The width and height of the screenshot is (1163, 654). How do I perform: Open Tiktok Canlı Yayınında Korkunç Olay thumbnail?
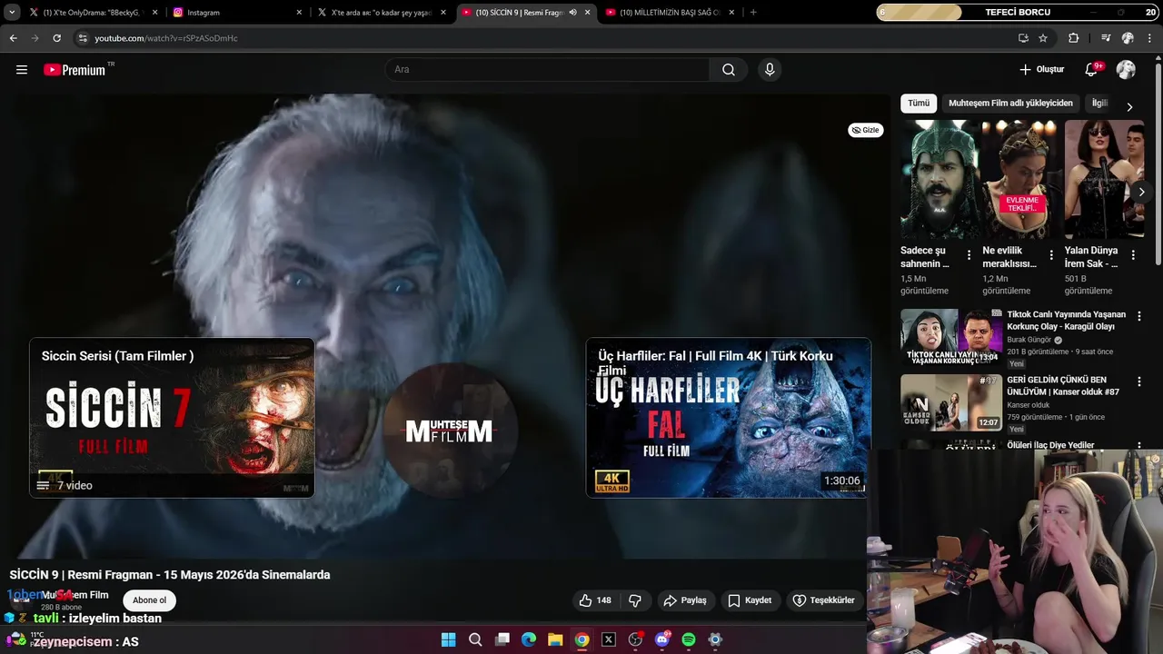click(951, 337)
